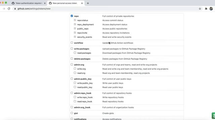Enable the admin:public_key scope
Viewport: 215px width, 120px height.
coord(72,79)
